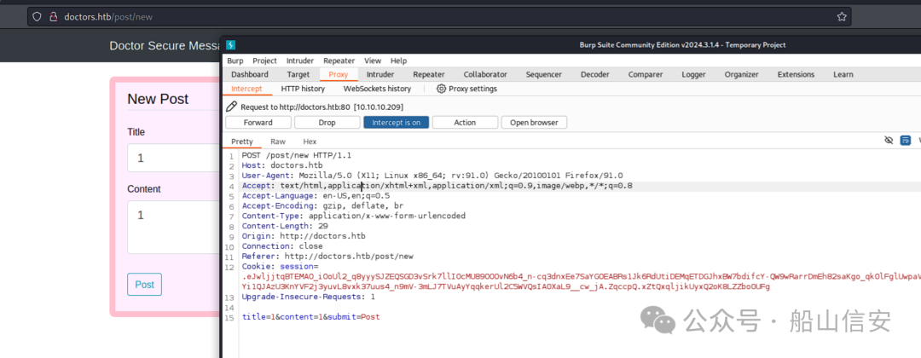Switch to HTTP history sub-tab
Screen dimensions: 921x358
click(303, 89)
